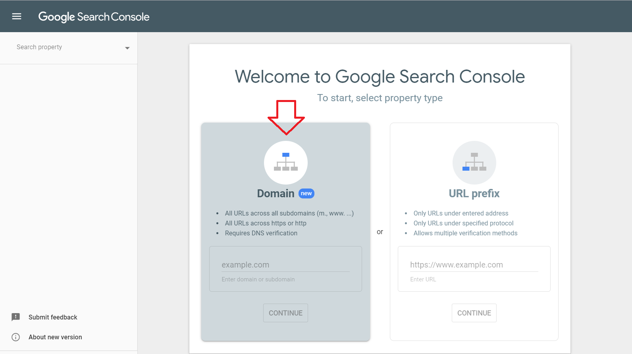
Task: Select the URL prefix property type heading
Action: tap(474, 193)
